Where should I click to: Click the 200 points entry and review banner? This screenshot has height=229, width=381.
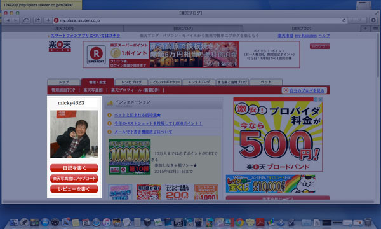[177, 192]
